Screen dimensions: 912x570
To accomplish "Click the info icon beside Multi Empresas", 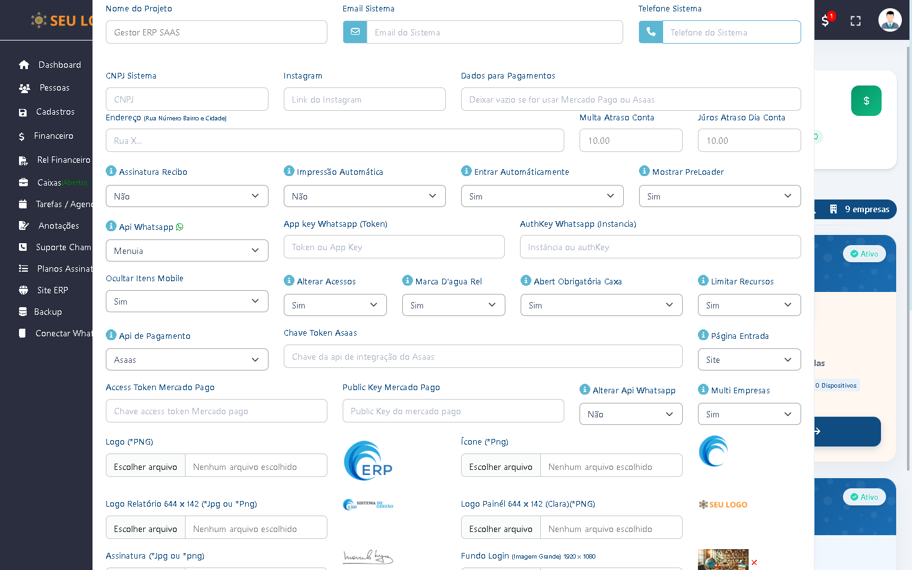I will coord(703,389).
